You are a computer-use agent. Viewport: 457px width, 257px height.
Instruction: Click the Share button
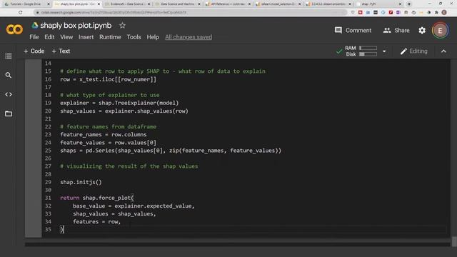[396, 30]
